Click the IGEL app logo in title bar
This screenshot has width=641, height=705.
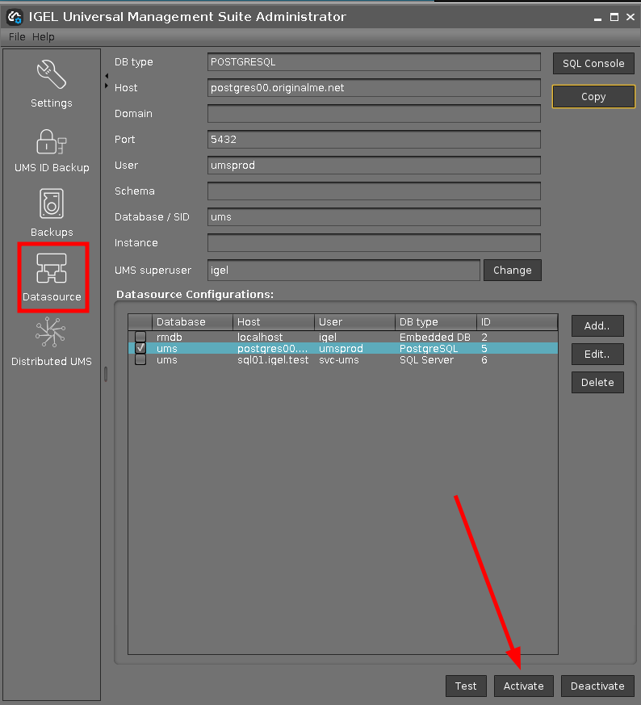coord(15,16)
